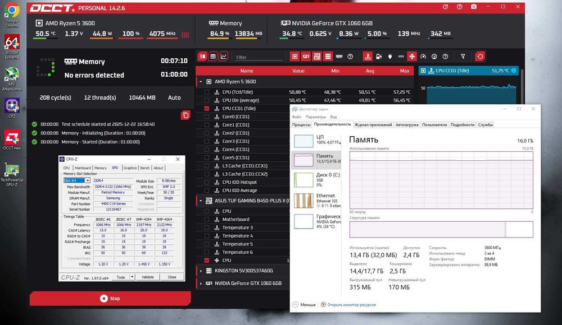
Task: Collapse the AMD Ryzen 5 3600 sensor group
Action: pyautogui.click(x=201, y=81)
